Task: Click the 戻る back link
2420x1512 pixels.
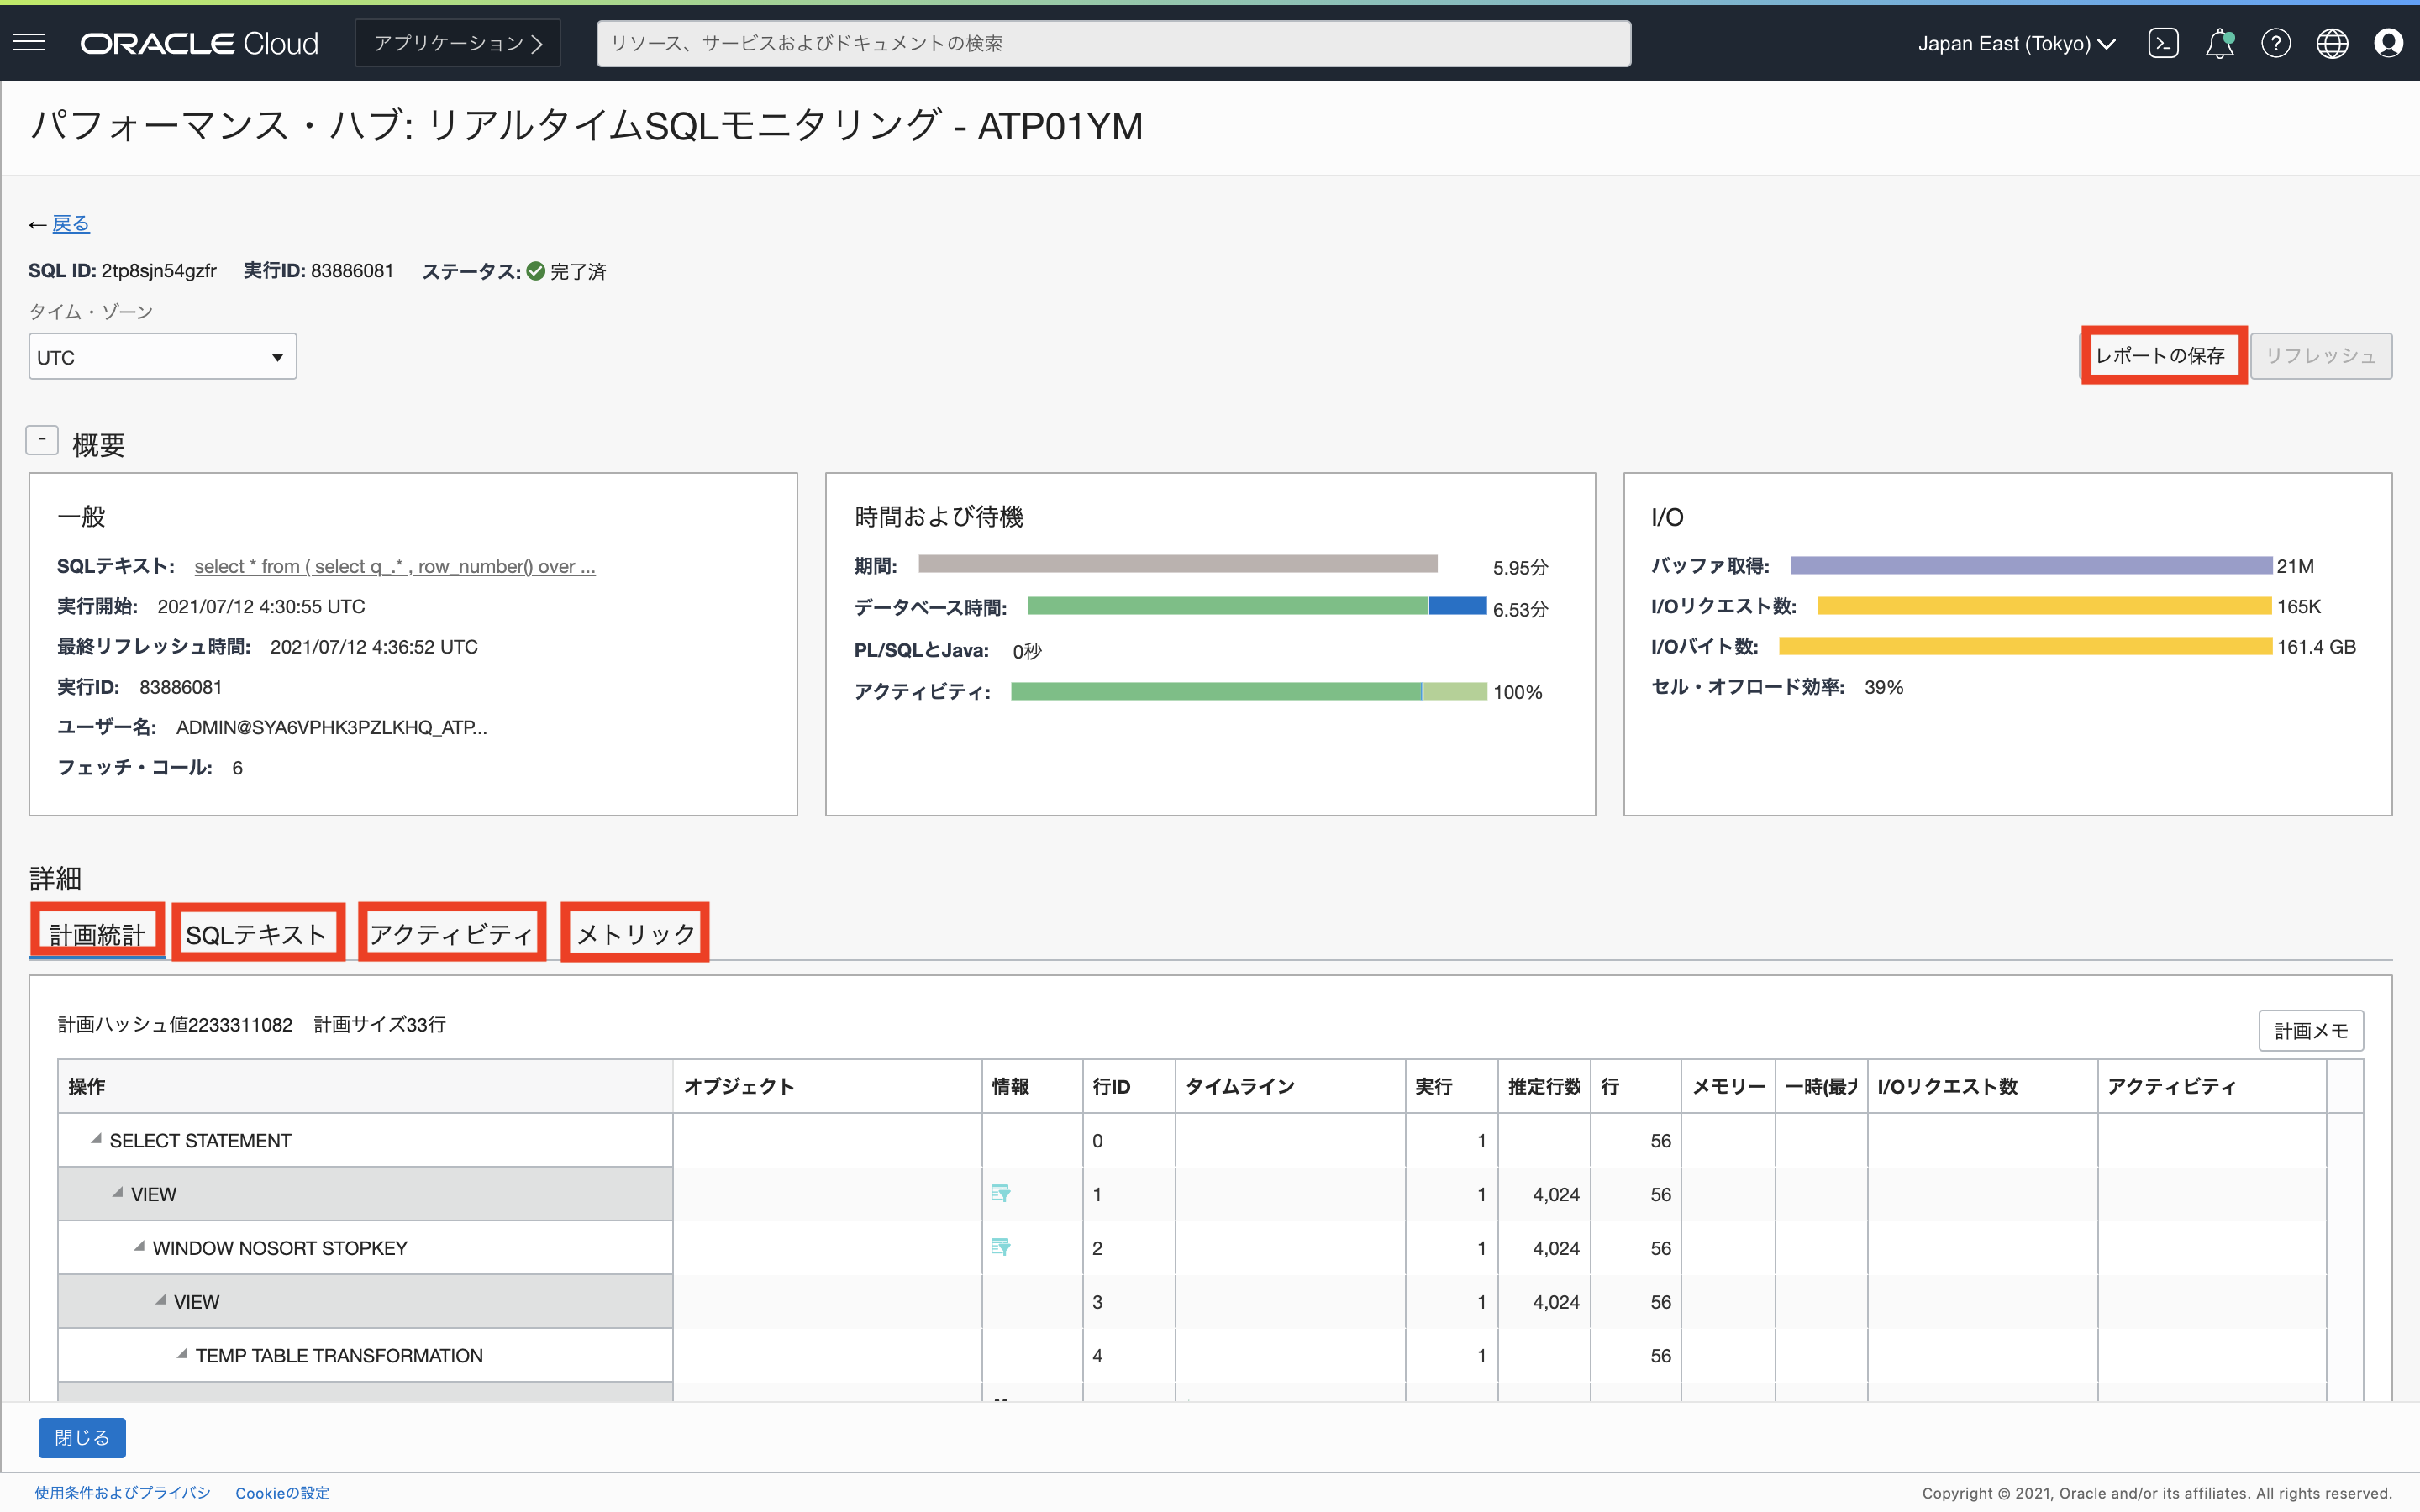Action: point(70,224)
